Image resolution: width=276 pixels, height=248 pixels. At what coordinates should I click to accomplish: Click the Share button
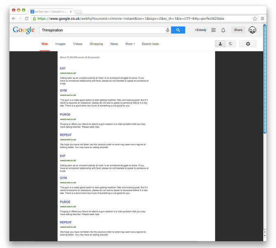238,30
